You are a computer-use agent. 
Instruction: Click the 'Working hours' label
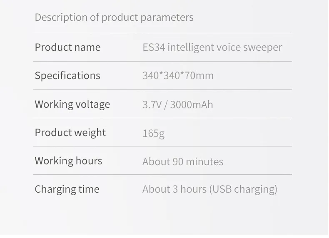coord(68,161)
